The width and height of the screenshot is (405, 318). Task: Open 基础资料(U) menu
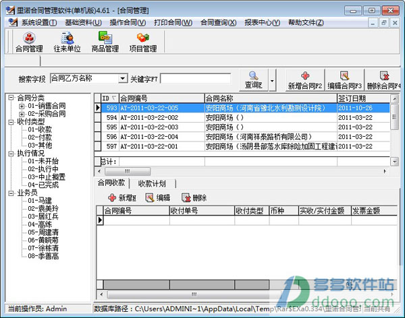[83, 23]
